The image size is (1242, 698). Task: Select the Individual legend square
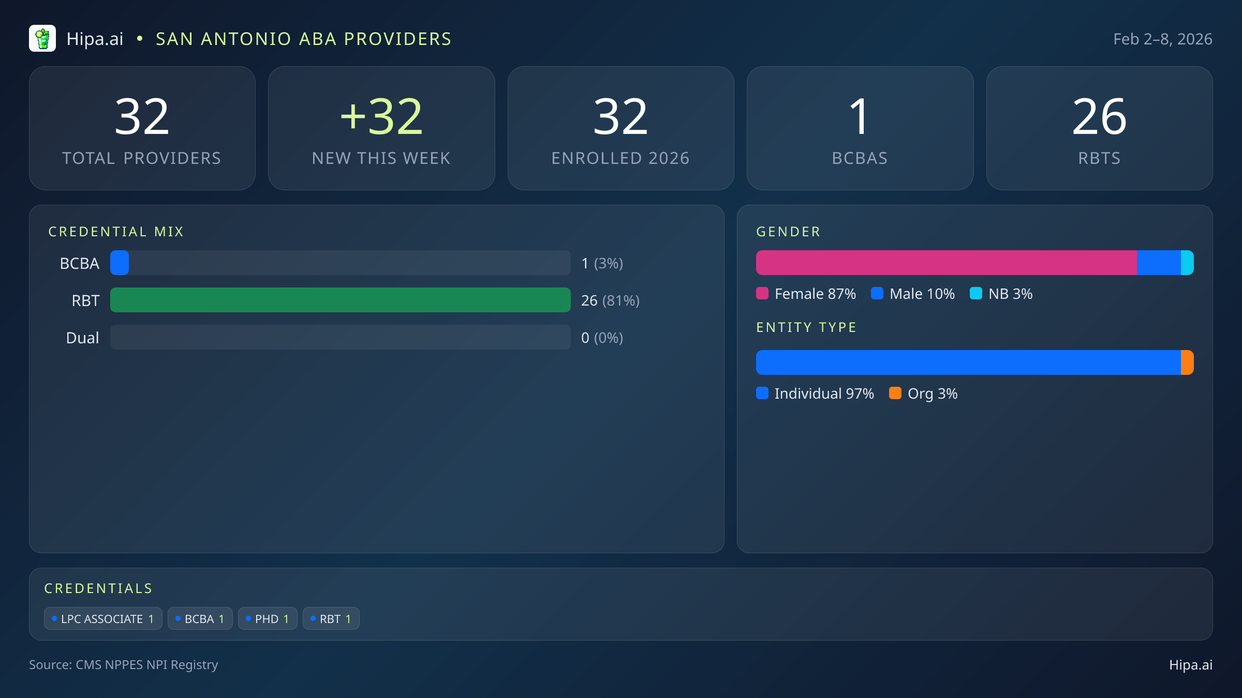click(x=763, y=393)
